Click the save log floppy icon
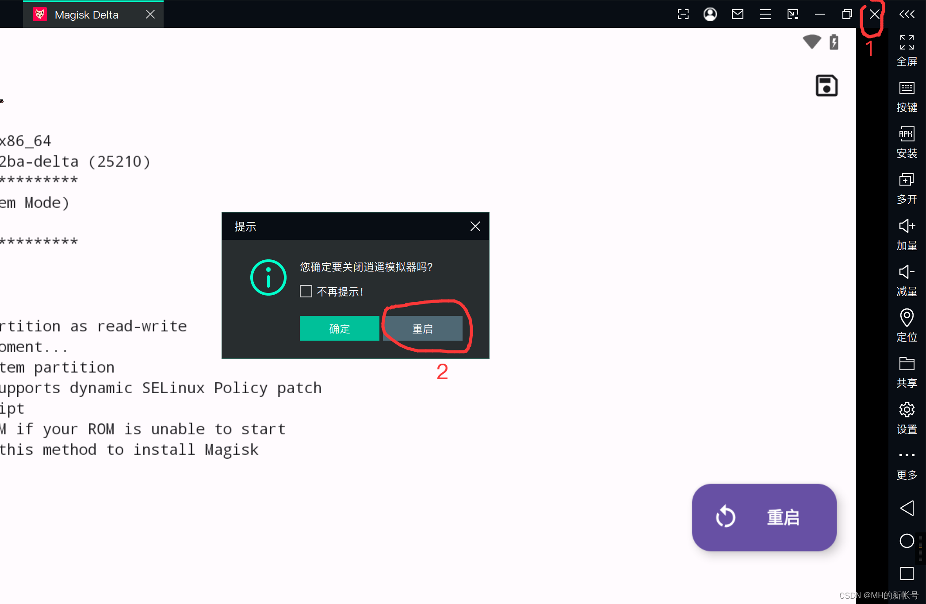This screenshot has width=926, height=604. 826,86
